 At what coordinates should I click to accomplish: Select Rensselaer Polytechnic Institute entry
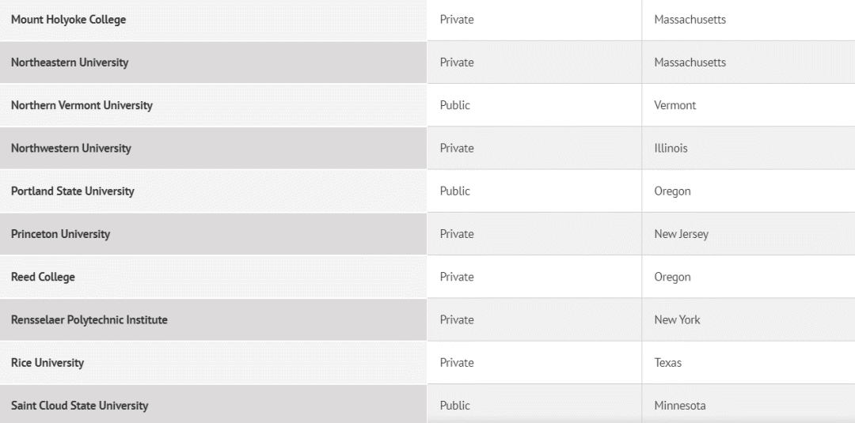tap(89, 320)
